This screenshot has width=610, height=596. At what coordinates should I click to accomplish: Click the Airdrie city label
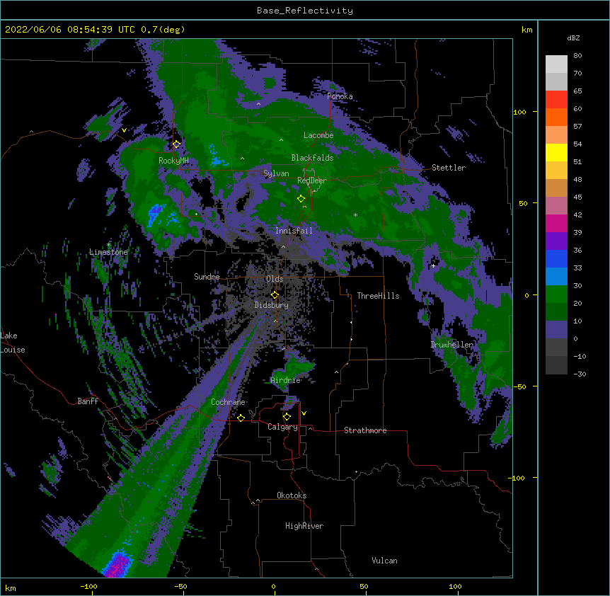click(286, 380)
